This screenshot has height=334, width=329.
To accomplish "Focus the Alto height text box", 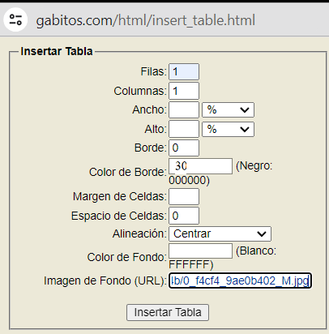I will coord(184,129).
